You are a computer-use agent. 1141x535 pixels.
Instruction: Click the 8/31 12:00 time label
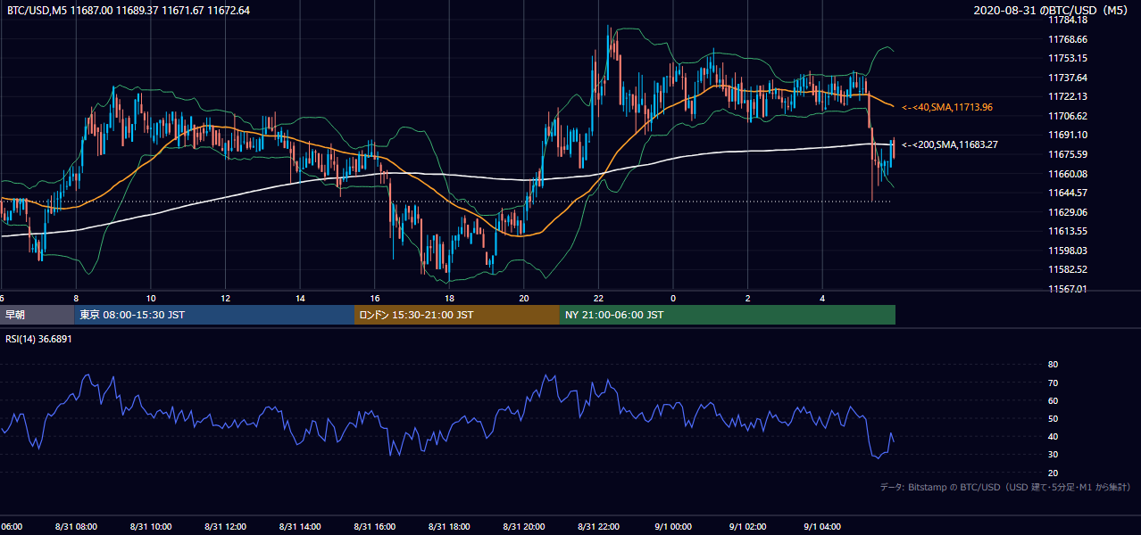[225, 527]
